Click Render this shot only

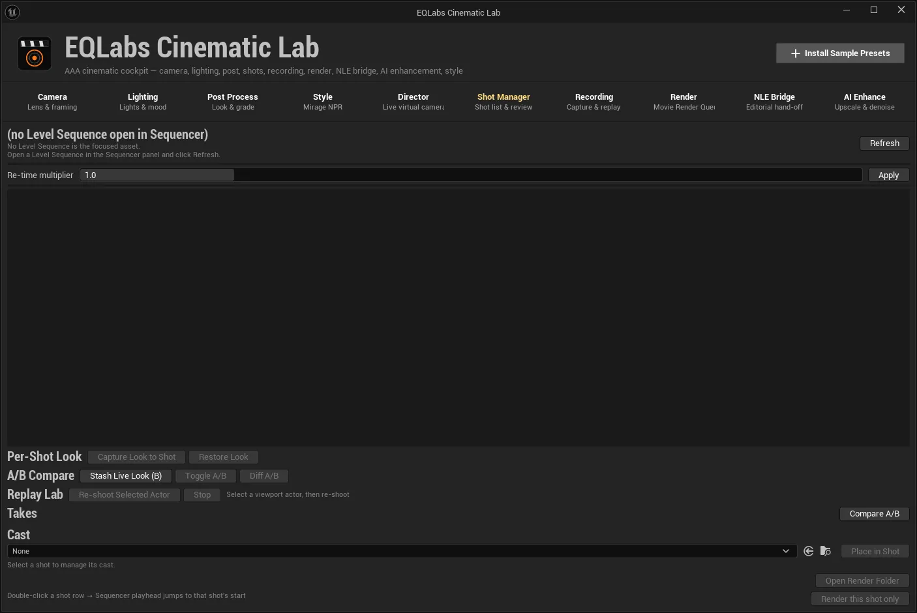[860, 599]
